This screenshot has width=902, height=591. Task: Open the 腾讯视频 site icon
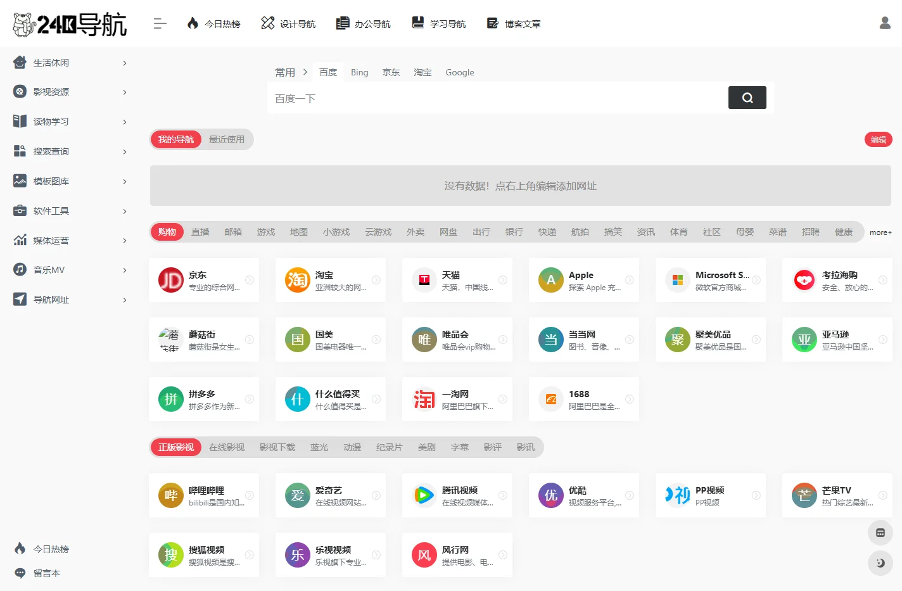pyautogui.click(x=424, y=495)
